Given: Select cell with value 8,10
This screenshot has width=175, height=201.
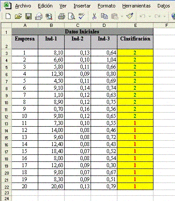Looking at the screenshot, I should click(x=51, y=53).
